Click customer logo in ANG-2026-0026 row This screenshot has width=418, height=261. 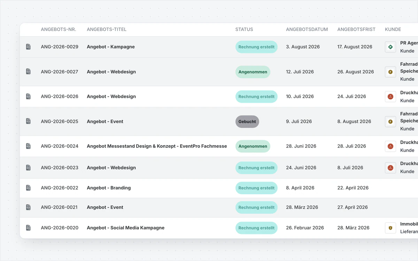point(390,97)
